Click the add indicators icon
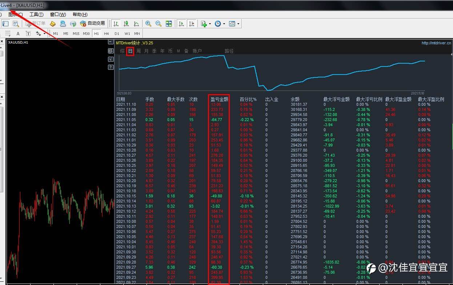 204,24
